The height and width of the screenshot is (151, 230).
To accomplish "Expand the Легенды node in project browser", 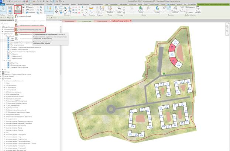I will pyautogui.click(x=1, y=72).
